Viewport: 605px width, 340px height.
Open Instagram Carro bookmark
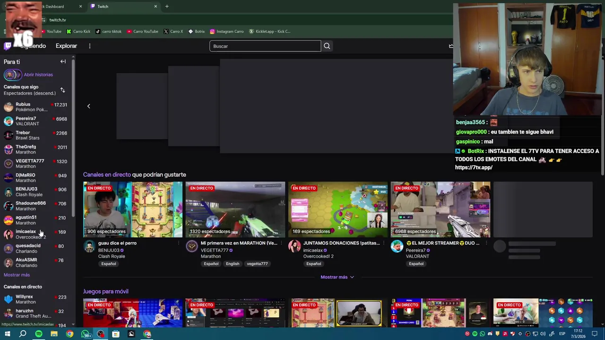point(227,31)
